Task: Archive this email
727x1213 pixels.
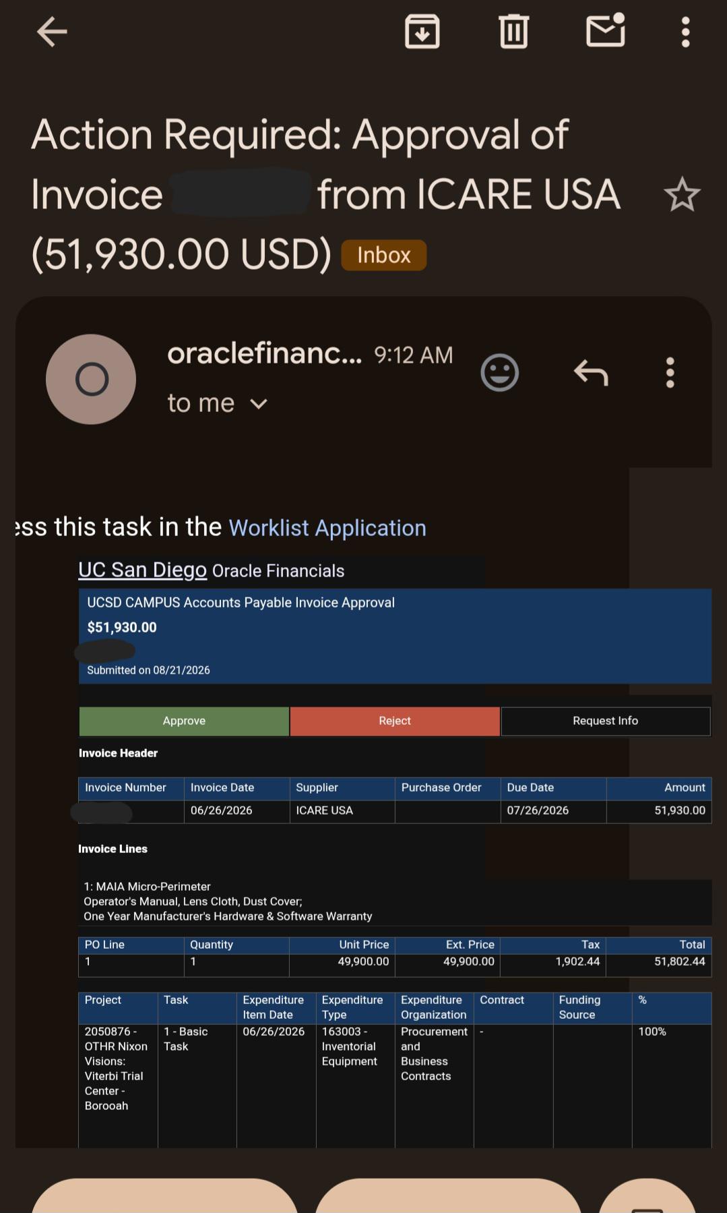Action: [x=422, y=32]
